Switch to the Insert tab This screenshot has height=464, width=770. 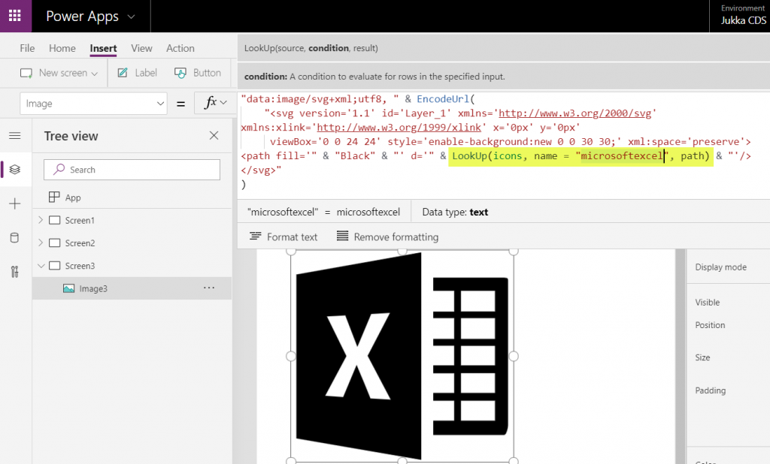click(x=103, y=48)
